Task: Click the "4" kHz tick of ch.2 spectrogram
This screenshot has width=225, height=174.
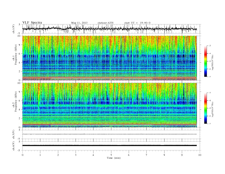Action: 20,109
